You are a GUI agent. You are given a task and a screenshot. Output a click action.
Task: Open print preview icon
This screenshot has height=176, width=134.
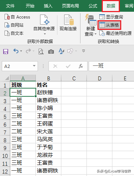[41, 52]
